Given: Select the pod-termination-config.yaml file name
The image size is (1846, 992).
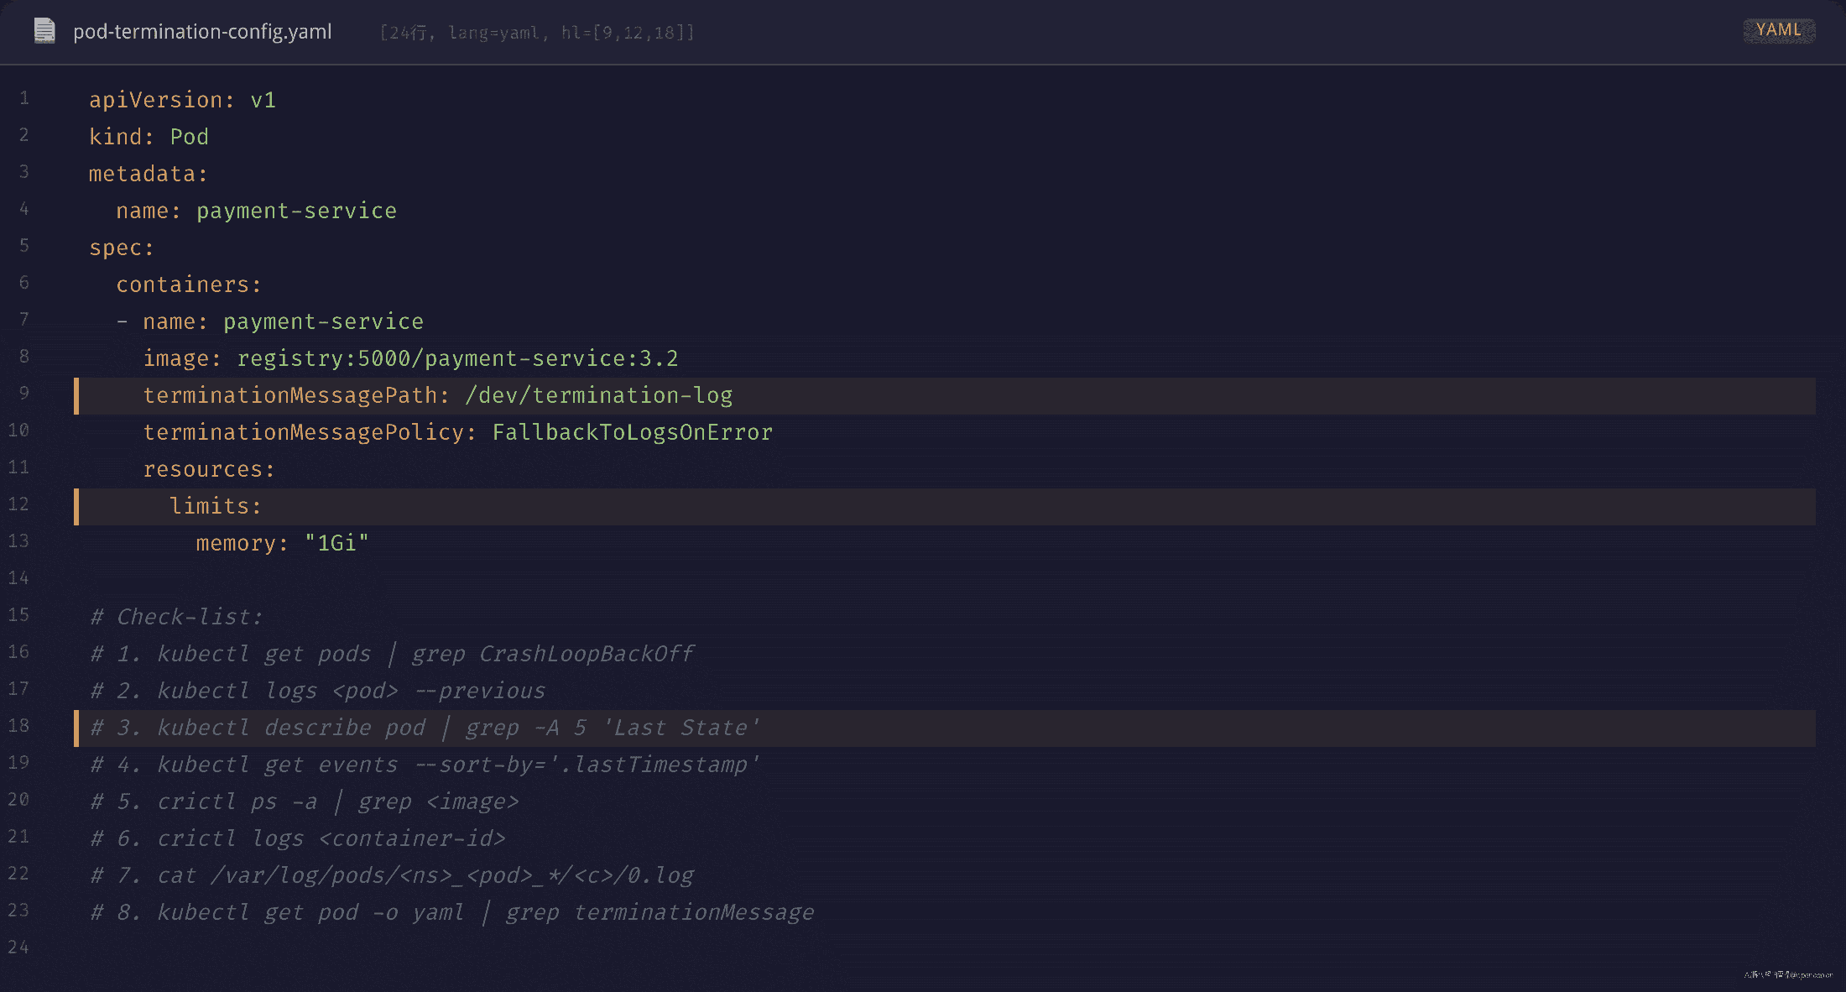Looking at the screenshot, I should pos(202,32).
